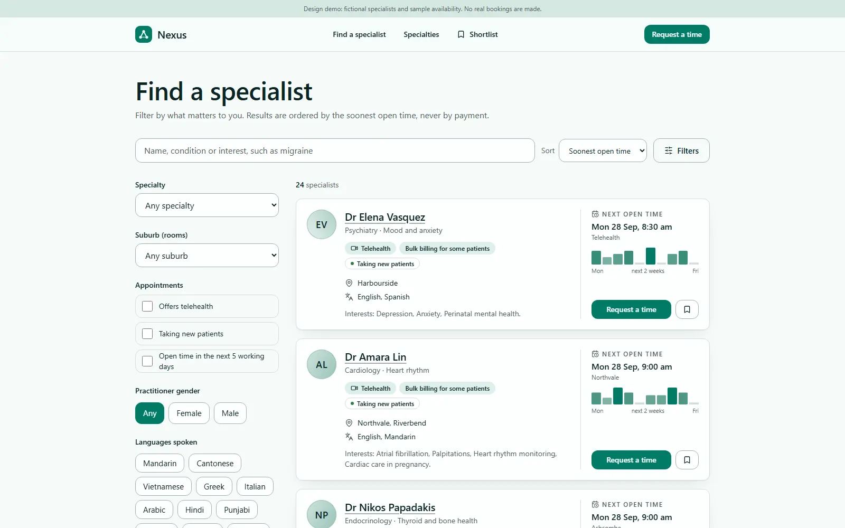Open the Soonest open time sort dropdown
The image size is (845, 528).
click(x=603, y=150)
